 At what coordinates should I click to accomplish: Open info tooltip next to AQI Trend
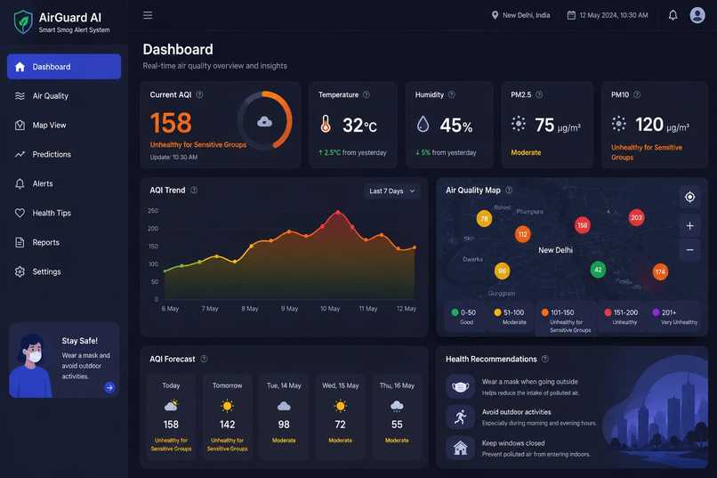(x=194, y=190)
